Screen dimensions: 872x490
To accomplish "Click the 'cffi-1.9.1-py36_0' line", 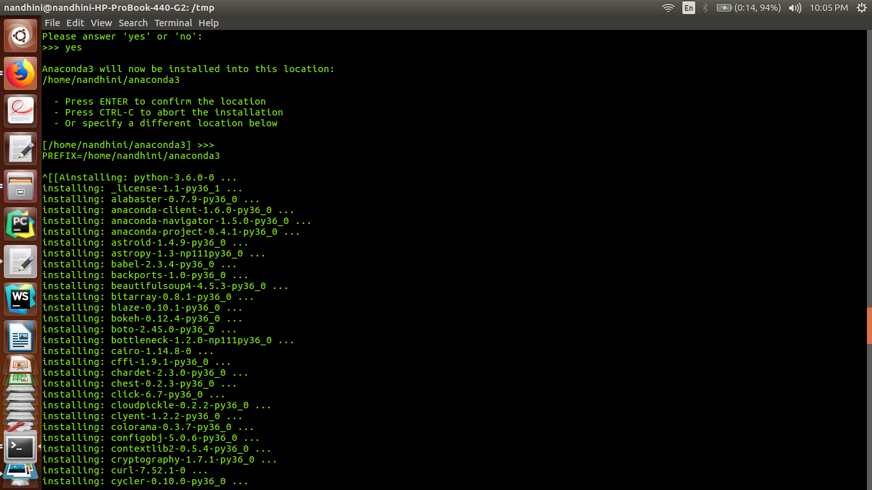I will [137, 362].
